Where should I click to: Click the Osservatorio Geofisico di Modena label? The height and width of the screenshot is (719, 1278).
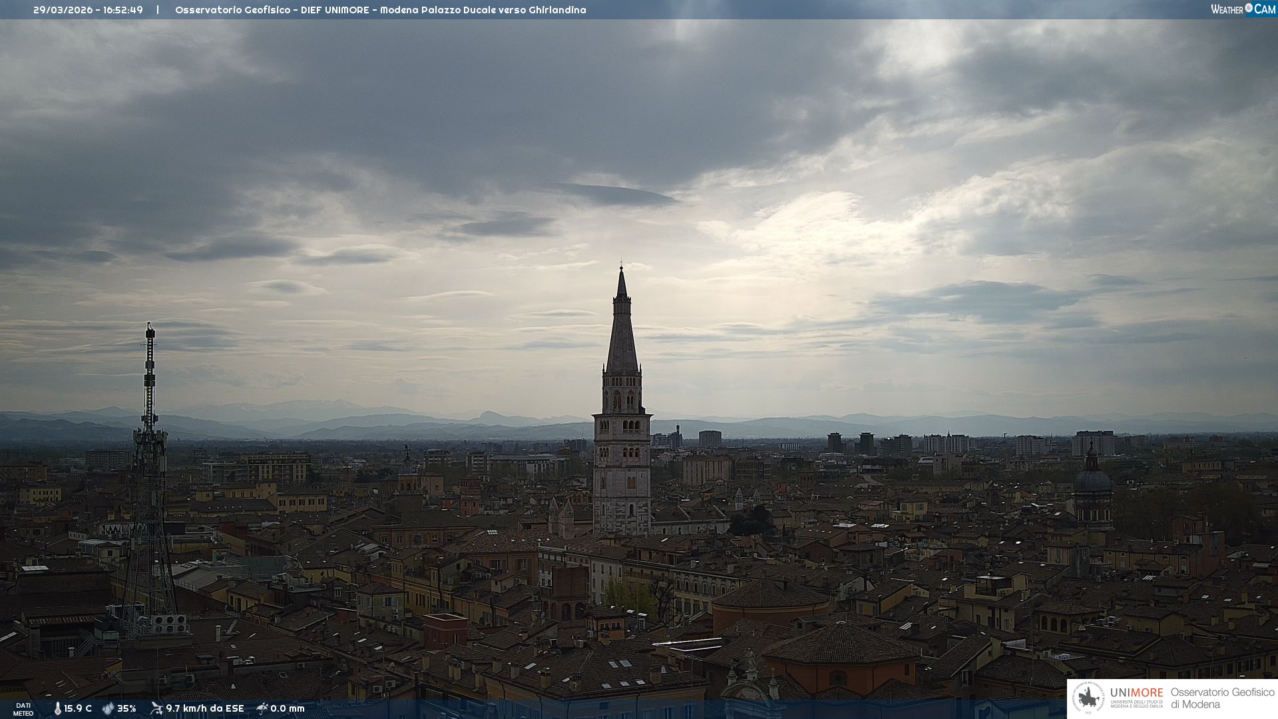[x=1221, y=698]
